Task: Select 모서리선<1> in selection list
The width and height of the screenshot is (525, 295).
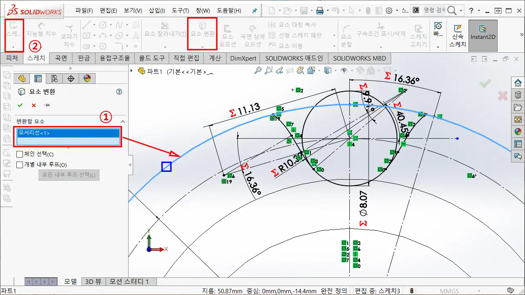Action: tap(68, 133)
